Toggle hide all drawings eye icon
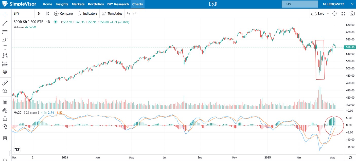Image resolution: width=356 pixels, height=161 pixels. (x=5, y=126)
